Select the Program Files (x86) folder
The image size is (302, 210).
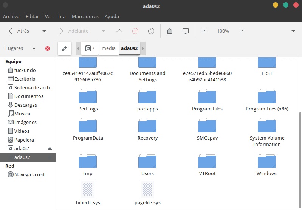pyautogui.click(x=267, y=96)
